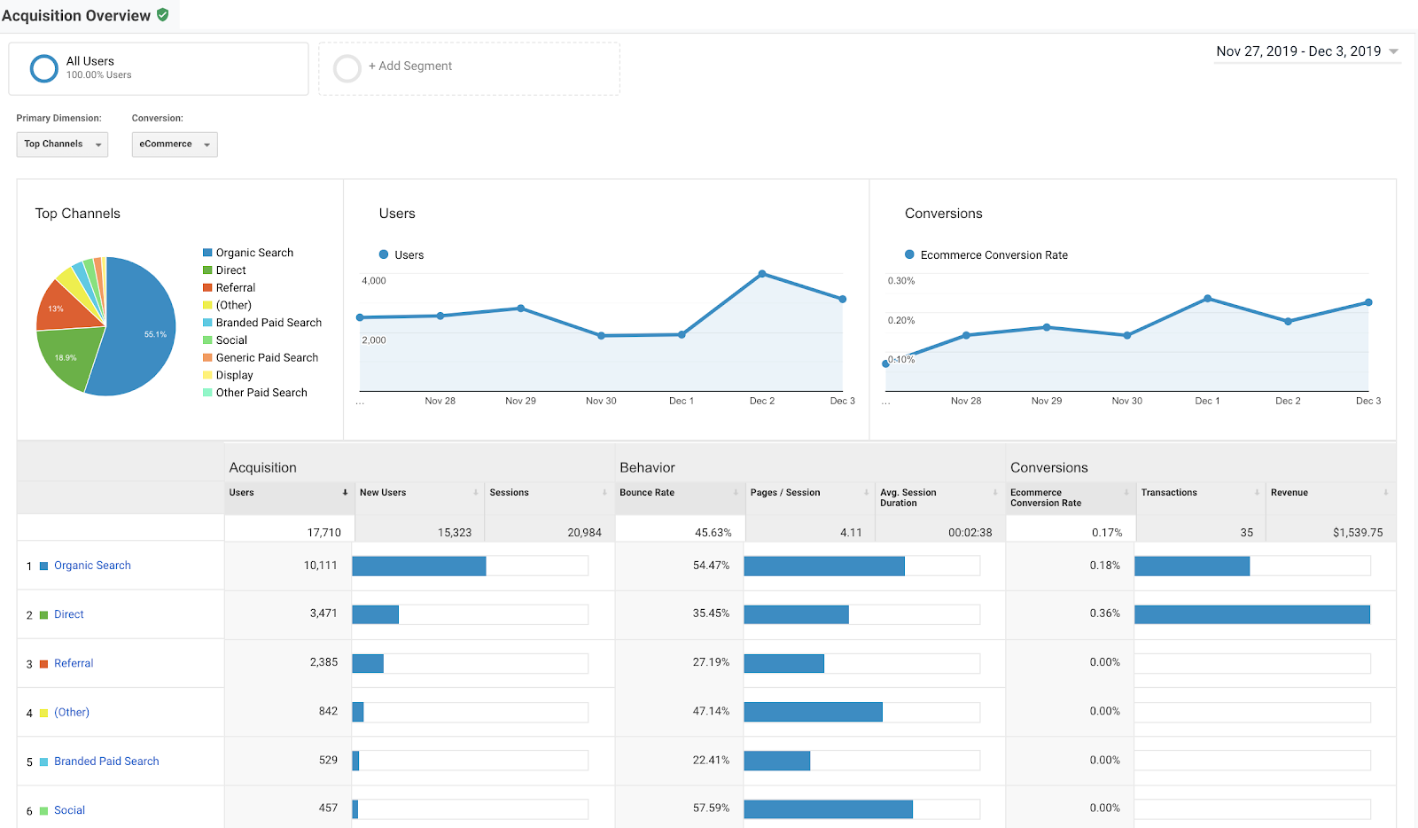Viewport: 1418px width, 828px height.
Task: Open the Top Channels primary dimension dropdown
Action: (x=62, y=145)
